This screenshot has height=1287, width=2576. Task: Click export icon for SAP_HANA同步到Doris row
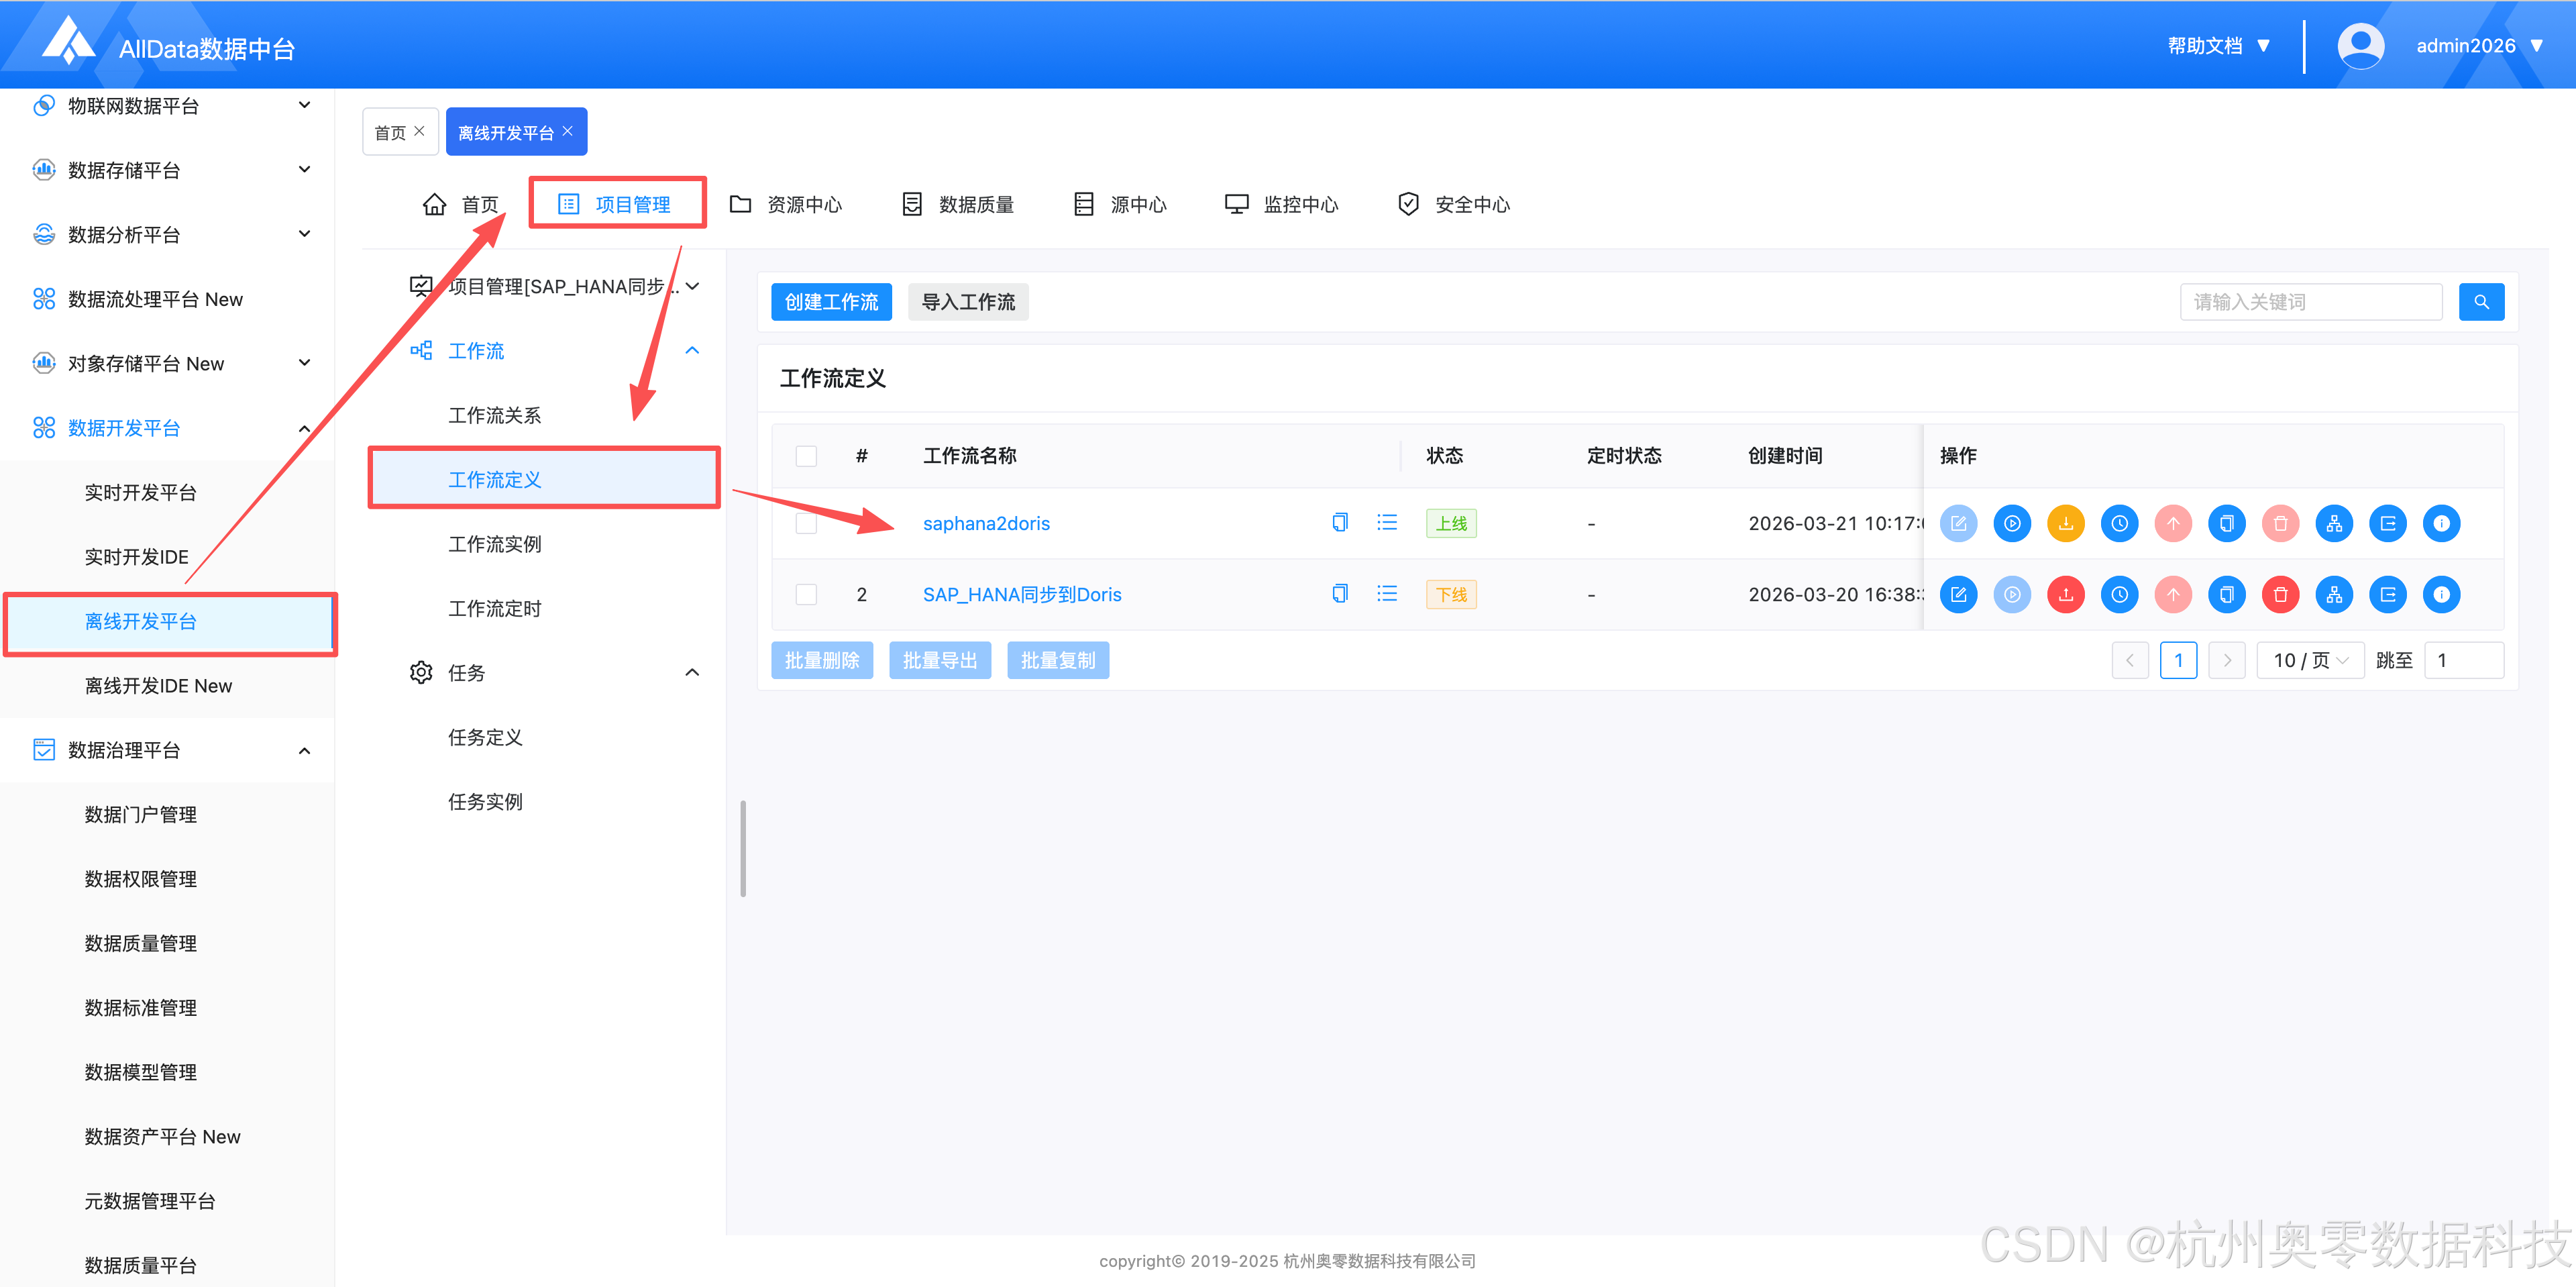(2387, 594)
